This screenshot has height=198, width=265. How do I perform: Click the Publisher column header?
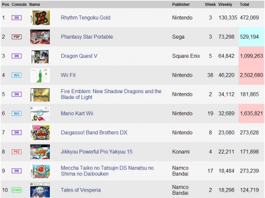[181, 4]
